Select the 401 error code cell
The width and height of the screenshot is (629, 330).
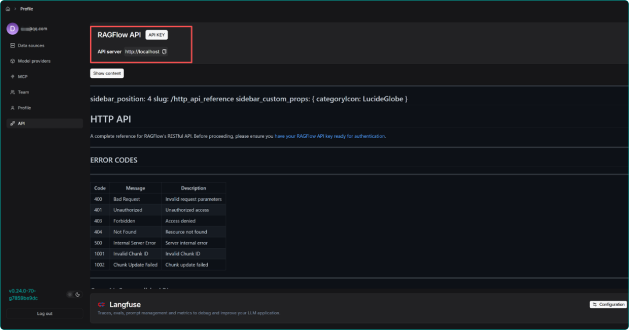tap(100, 210)
